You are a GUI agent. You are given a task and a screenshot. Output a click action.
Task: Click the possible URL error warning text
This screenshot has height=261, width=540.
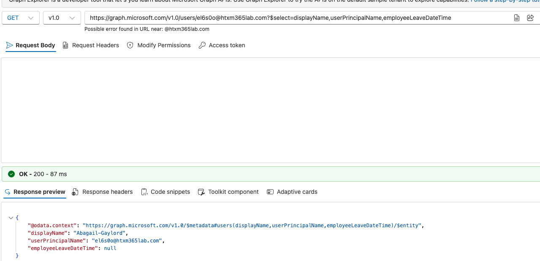(x=147, y=29)
